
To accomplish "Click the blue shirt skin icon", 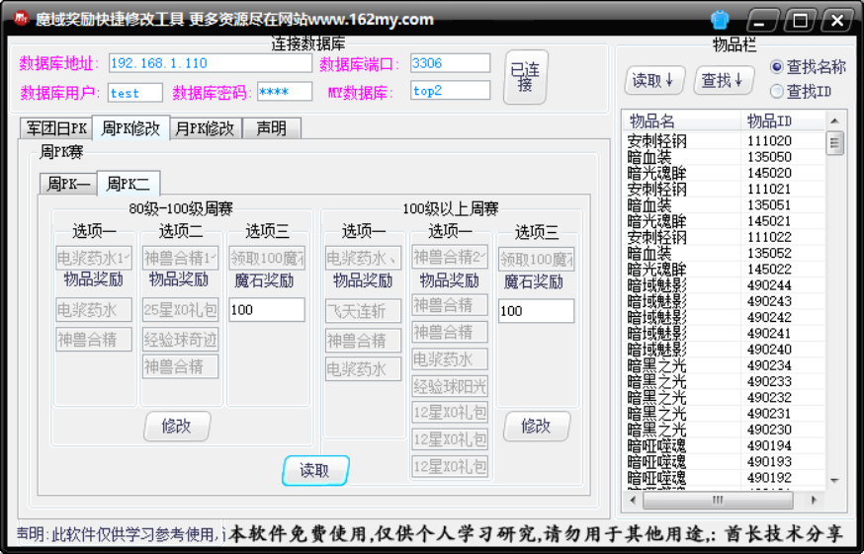I will coord(720,20).
